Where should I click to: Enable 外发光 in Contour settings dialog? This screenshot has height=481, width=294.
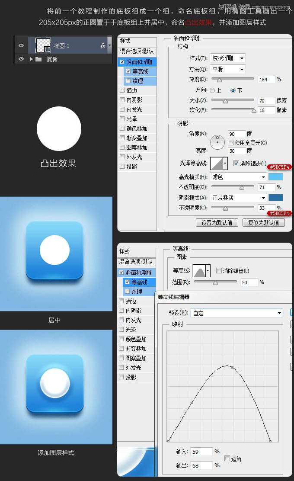(121, 368)
